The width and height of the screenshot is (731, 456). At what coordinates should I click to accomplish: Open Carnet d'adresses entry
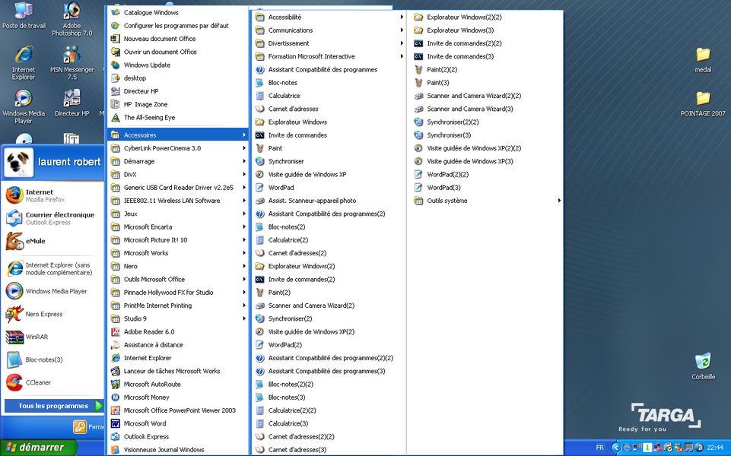coord(329,109)
